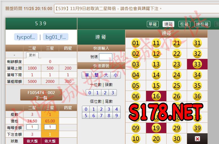
Task: Pick number ball 26
Action: pos(177,96)
